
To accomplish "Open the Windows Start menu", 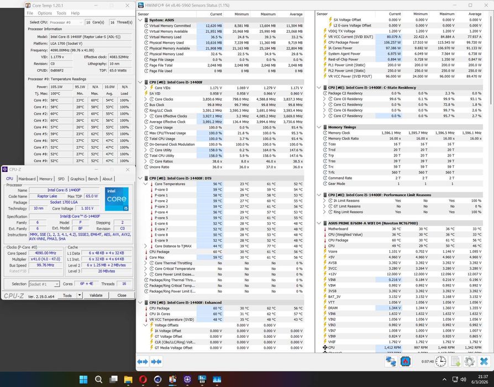I will pyautogui.click(x=83, y=379).
